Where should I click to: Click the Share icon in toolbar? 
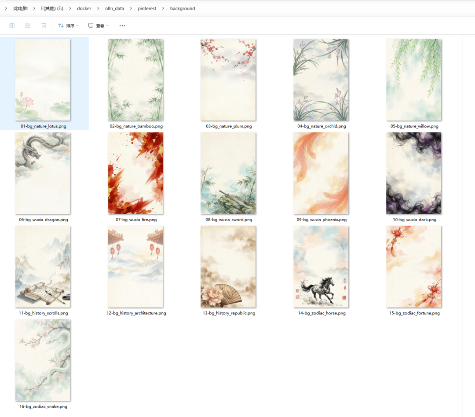pos(28,26)
